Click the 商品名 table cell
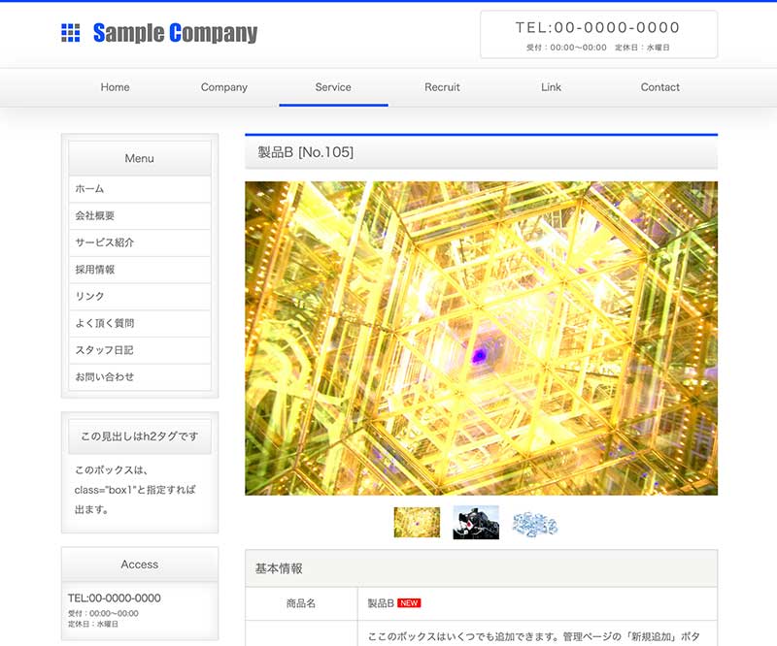This screenshot has height=646, width=777. [x=301, y=603]
